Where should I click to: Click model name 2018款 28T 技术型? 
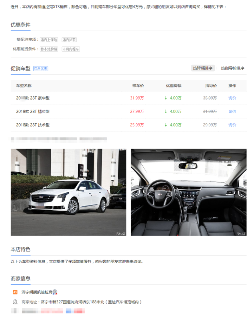[33, 125]
